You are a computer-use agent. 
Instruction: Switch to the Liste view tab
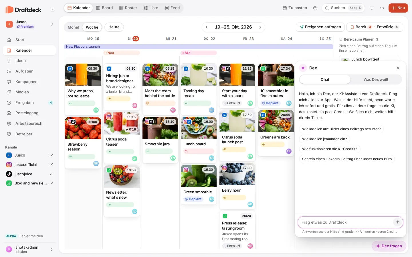pos(151,8)
